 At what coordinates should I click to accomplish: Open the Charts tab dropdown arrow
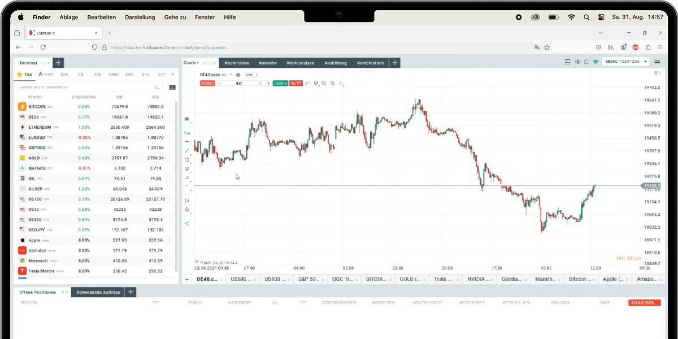(198, 63)
